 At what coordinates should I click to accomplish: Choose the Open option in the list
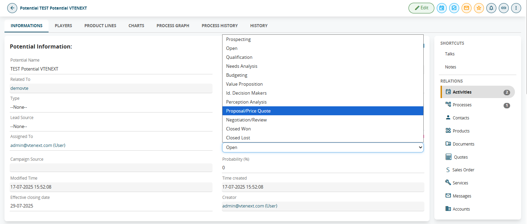[x=323, y=48]
